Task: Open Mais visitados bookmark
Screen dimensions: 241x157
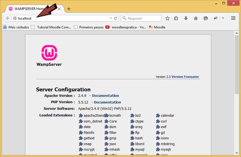Action: (x=16, y=27)
